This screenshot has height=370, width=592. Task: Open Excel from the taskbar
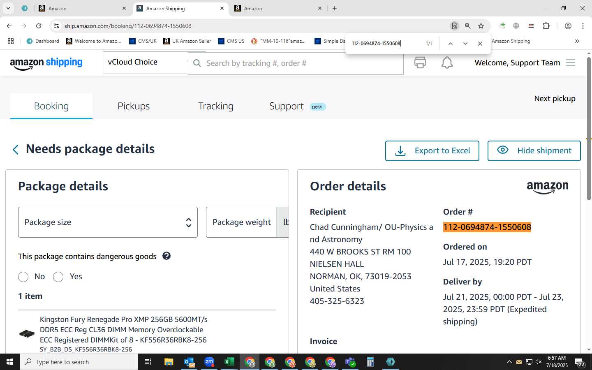point(229,362)
